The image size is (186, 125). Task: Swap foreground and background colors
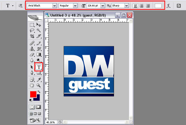tap(39, 92)
